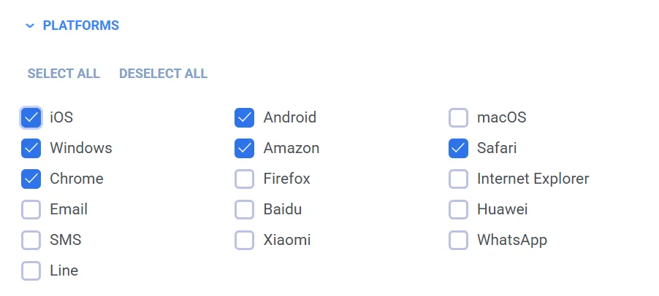Click the SELECT ALL link
This screenshot has height=296, width=659.
point(64,74)
